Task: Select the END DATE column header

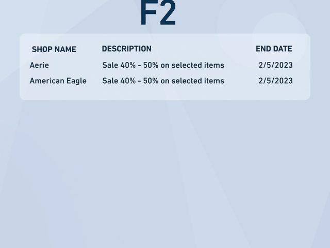Action: pos(274,49)
